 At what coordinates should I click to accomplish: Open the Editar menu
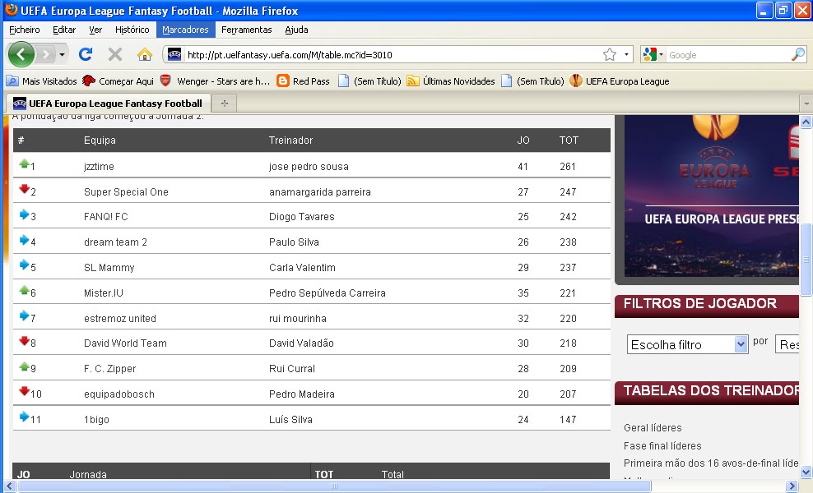pyautogui.click(x=64, y=30)
